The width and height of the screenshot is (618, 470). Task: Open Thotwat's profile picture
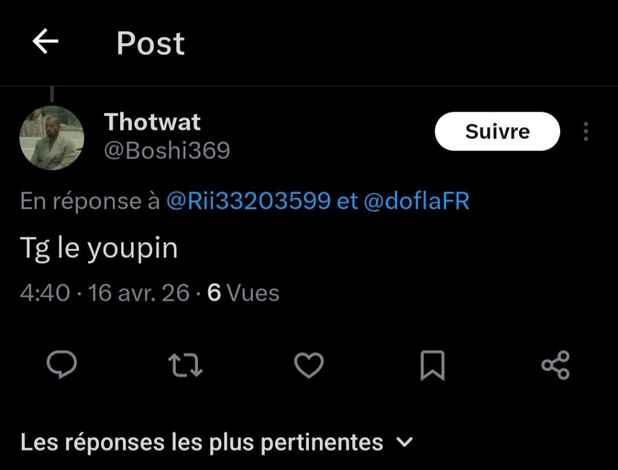(52, 138)
